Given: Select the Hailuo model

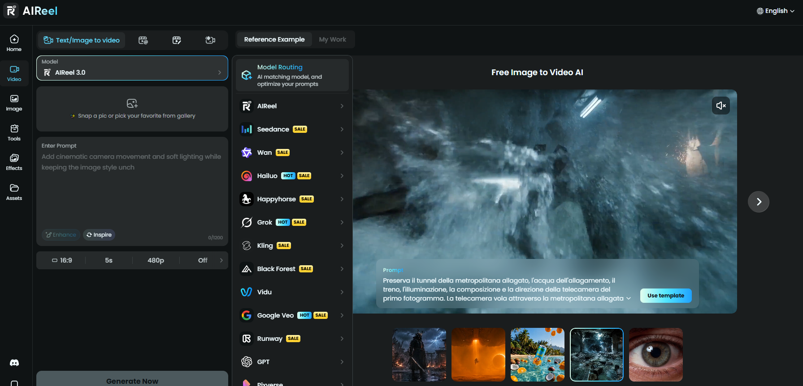Looking at the screenshot, I should pyautogui.click(x=292, y=176).
